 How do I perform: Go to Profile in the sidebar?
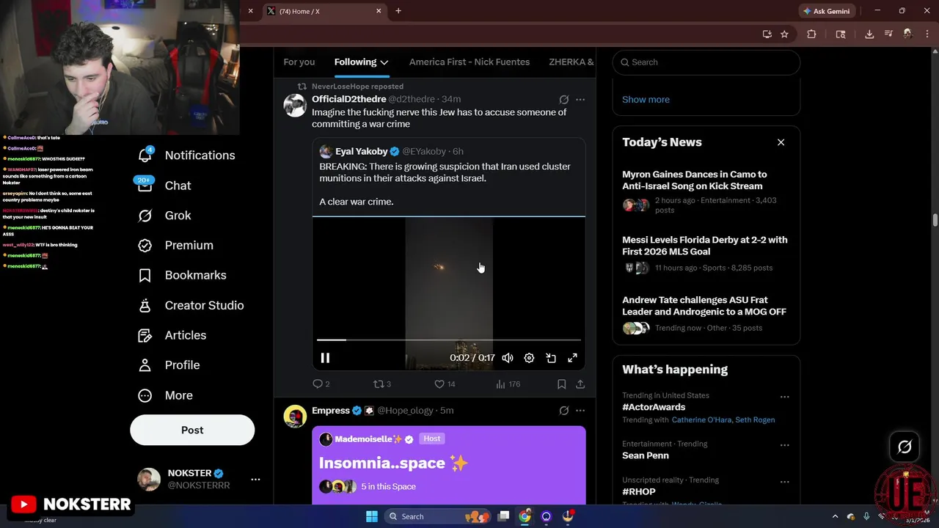pos(169,365)
